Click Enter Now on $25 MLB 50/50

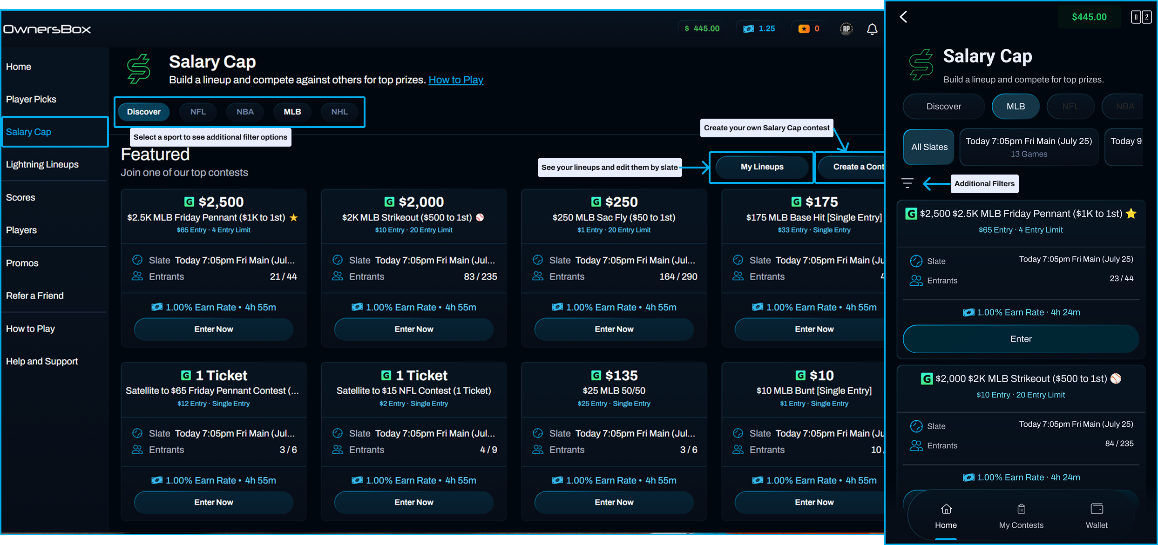[614, 502]
